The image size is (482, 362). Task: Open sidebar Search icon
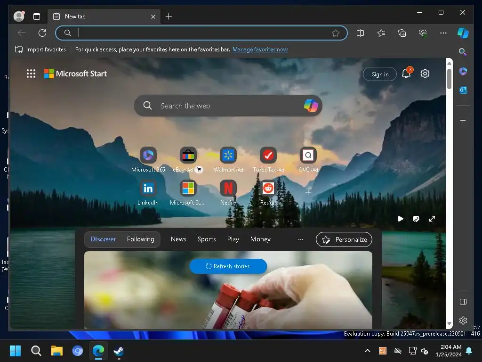[x=463, y=52]
